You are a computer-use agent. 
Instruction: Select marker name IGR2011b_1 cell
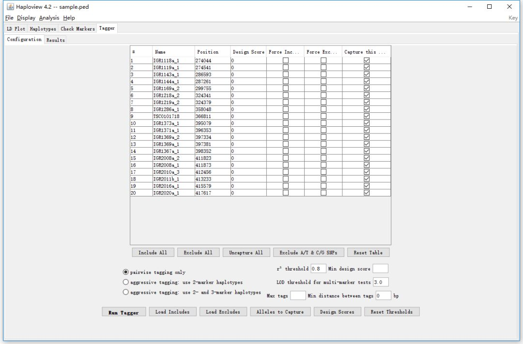click(x=173, y=179)
